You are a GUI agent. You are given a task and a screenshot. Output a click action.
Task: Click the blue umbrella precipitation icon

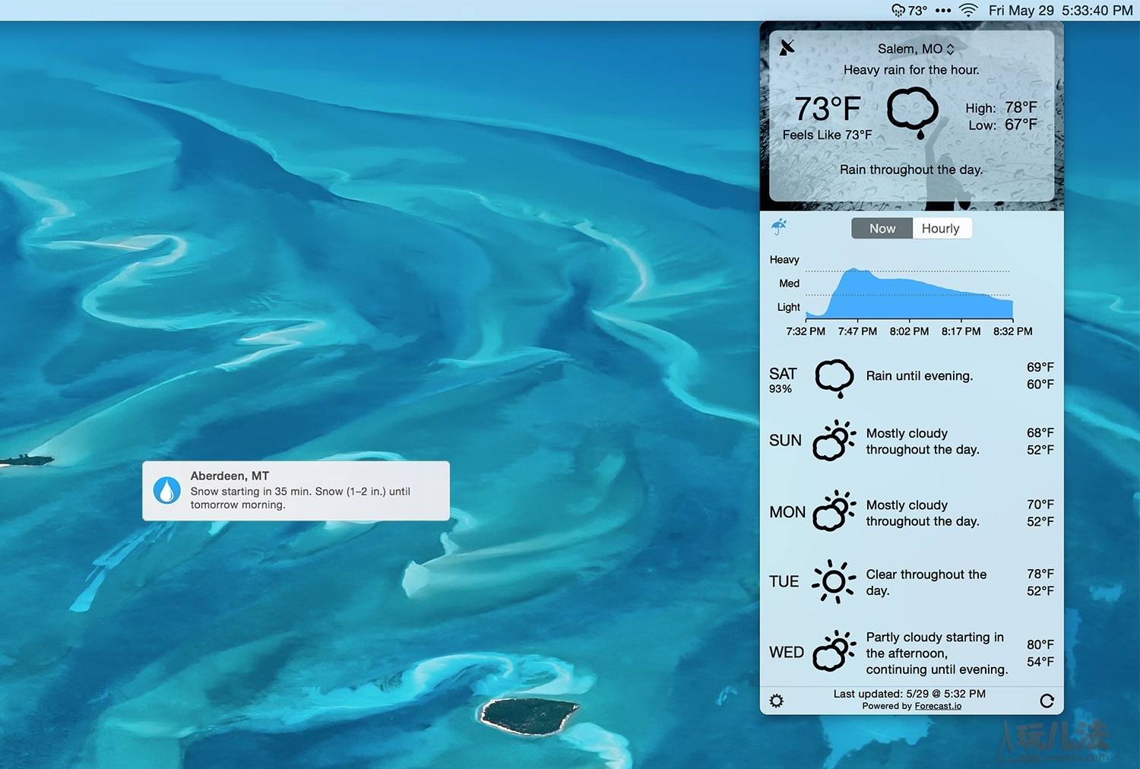[x=779, y=226]
